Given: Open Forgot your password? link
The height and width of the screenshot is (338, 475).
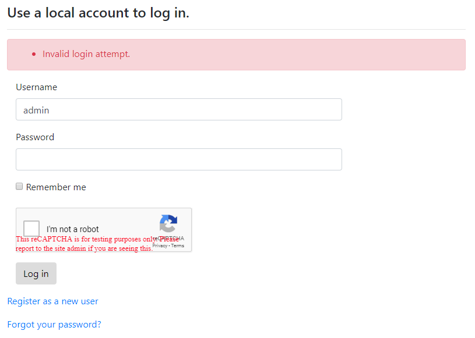Looking at the screenshot, I should click(x=54, y=325).
